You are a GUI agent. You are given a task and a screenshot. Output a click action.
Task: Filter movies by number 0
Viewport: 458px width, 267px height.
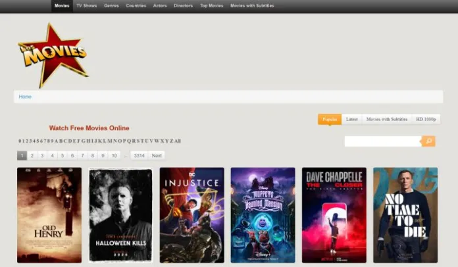[x=20, y=141]
